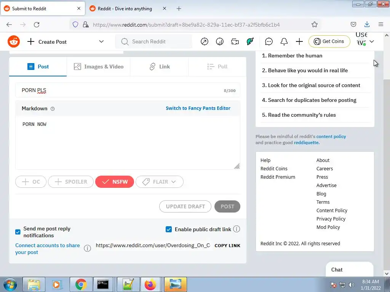The image size is (390, 292).
Task: Open the Windows Start menu
Action: click(10, 284)
